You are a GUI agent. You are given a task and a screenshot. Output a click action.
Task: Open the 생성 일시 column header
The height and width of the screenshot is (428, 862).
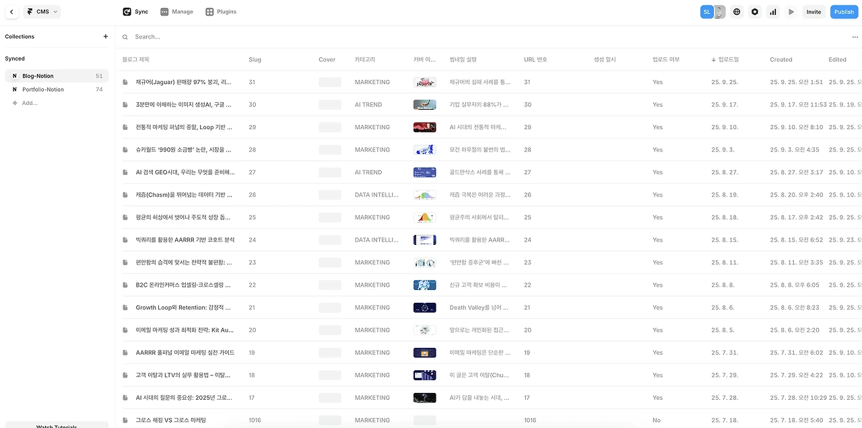[605, 59]
